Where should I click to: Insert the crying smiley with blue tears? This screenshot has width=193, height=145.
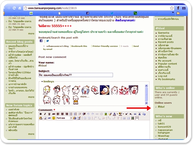(x=85, y=90)
